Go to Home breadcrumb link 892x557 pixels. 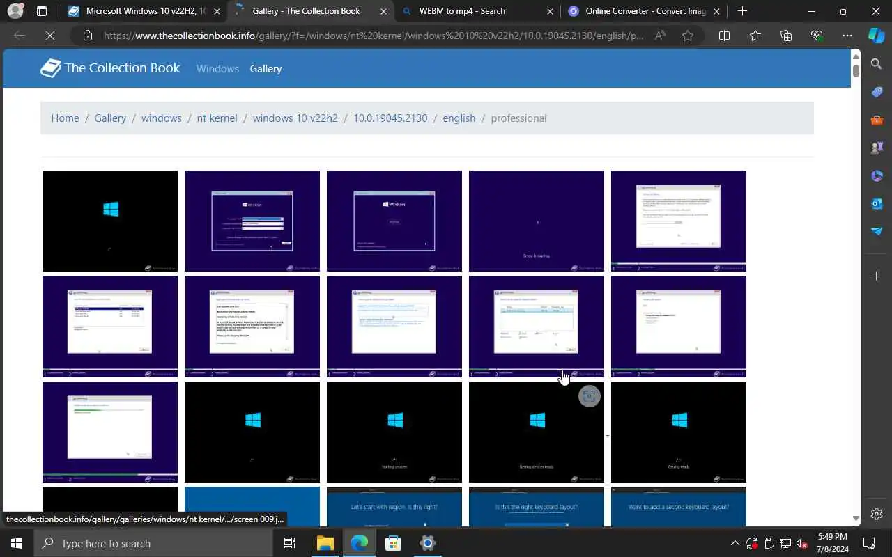[x=65, y=118]
